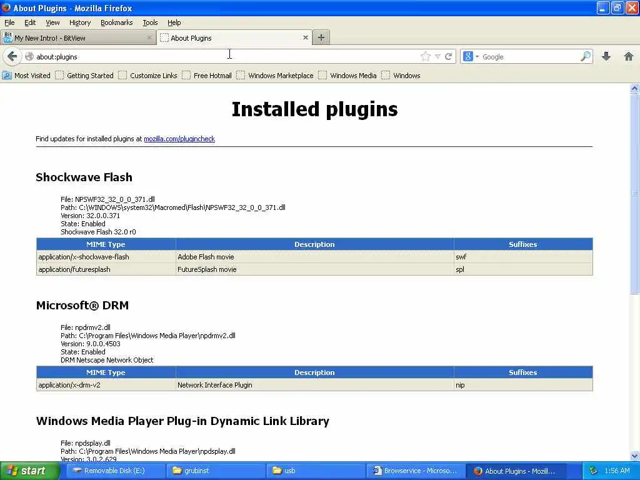This screenshot has width=640, height=480.
Task: Go back with the back arrow button
Action: 12,56
